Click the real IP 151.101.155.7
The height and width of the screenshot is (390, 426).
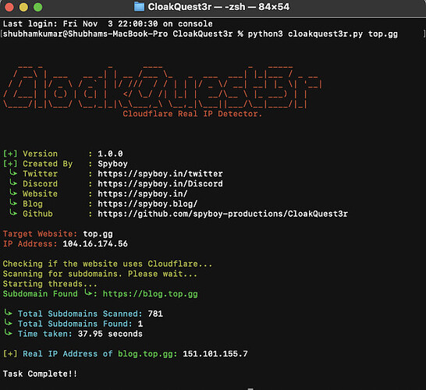(215, 354)
